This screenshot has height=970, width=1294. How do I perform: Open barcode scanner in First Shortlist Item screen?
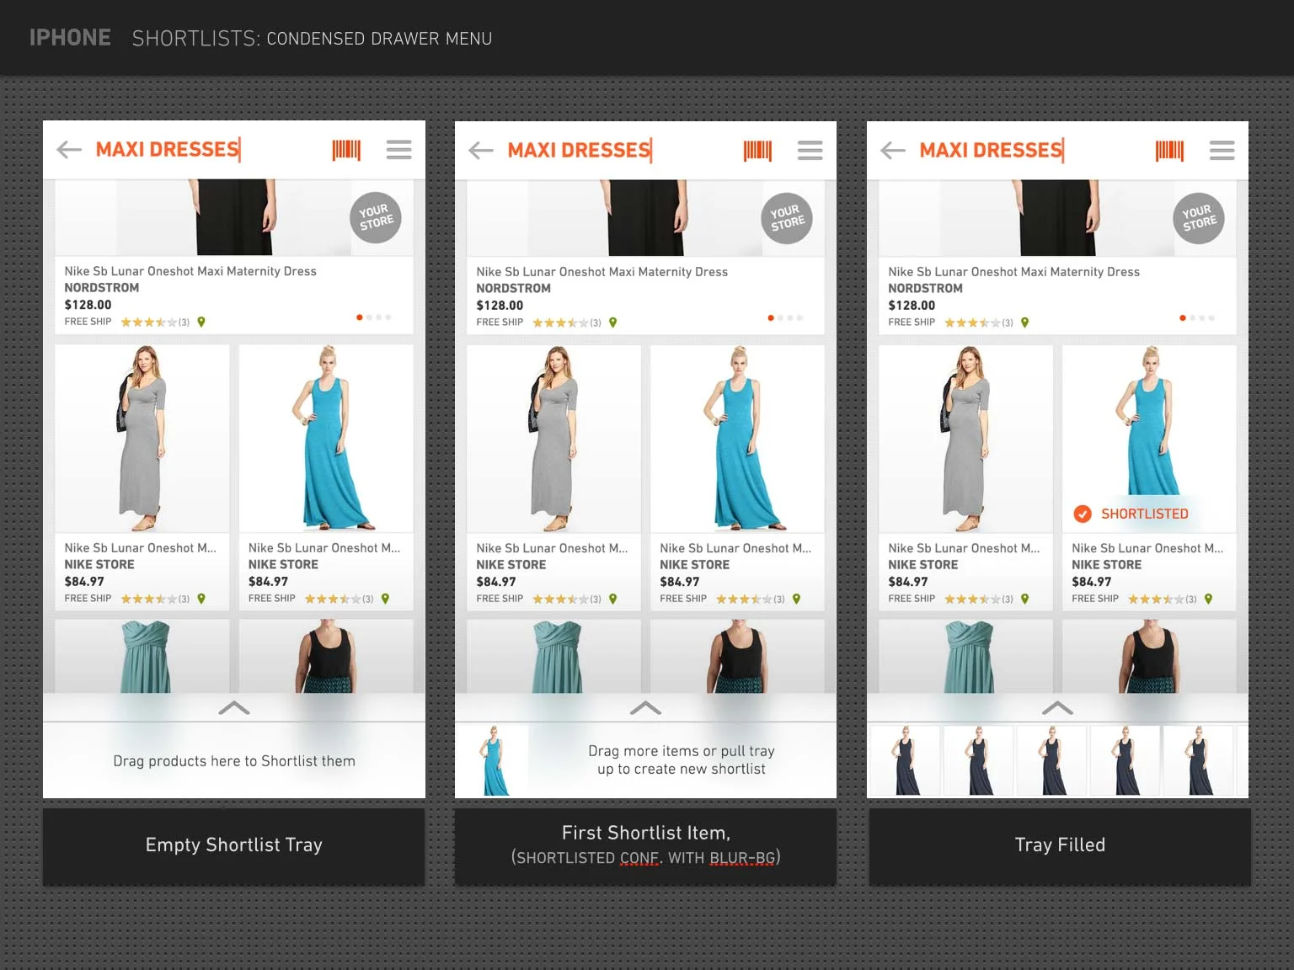click(x=757, y=151)
